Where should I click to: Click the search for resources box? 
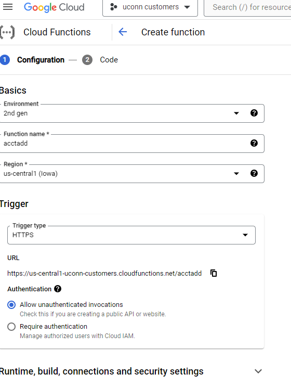click(x=247, y=7)
